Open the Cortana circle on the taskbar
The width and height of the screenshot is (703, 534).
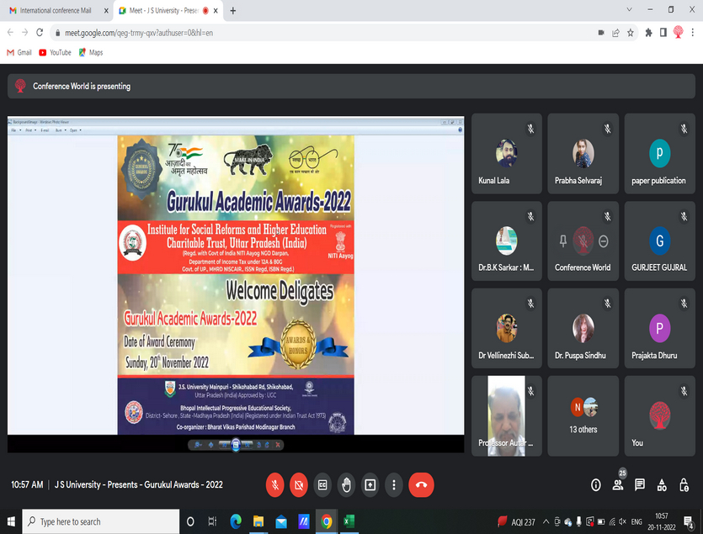point(190,521)
